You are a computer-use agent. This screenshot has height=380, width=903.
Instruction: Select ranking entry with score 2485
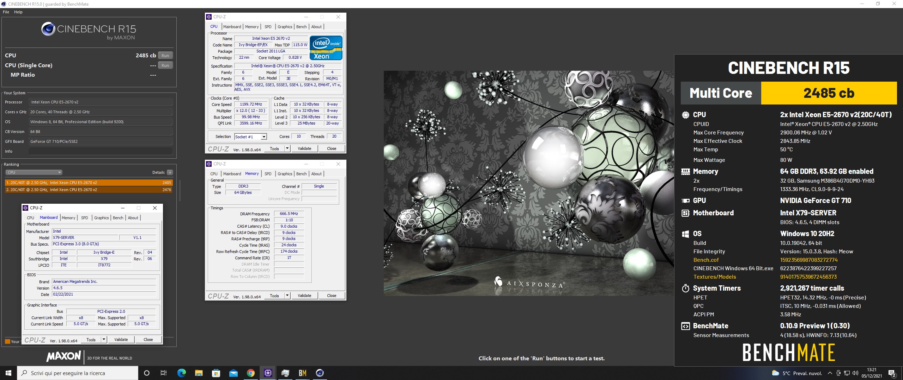click(89, 183)
